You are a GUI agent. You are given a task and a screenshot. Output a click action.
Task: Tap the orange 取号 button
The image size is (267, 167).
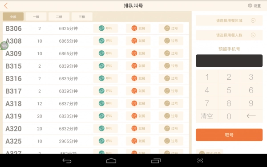click(229, 135)
